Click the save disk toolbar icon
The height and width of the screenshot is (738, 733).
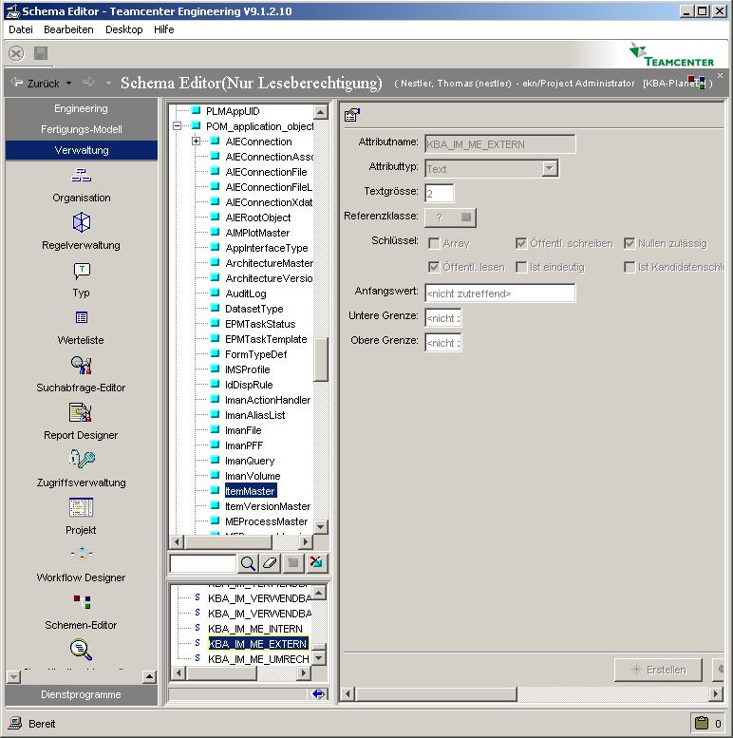(x=41, y=53)
